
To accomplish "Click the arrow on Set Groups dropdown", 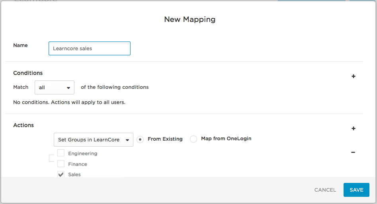I will tap(127, 140).
